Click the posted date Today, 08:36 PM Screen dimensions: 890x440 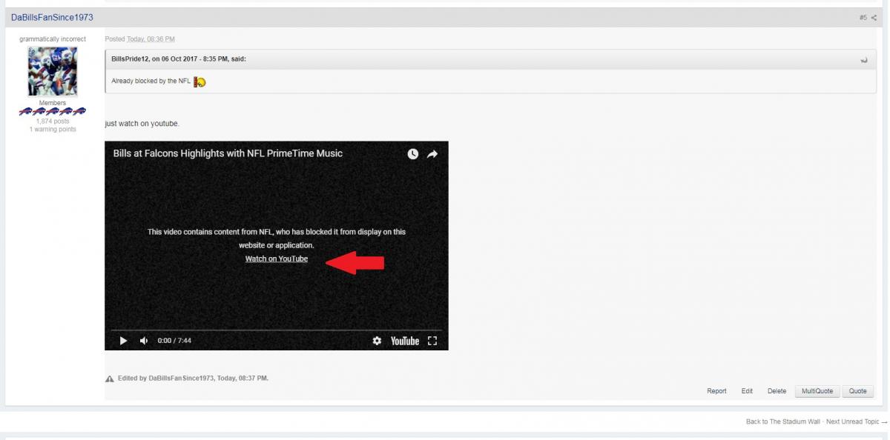click(x=151, y=39)
